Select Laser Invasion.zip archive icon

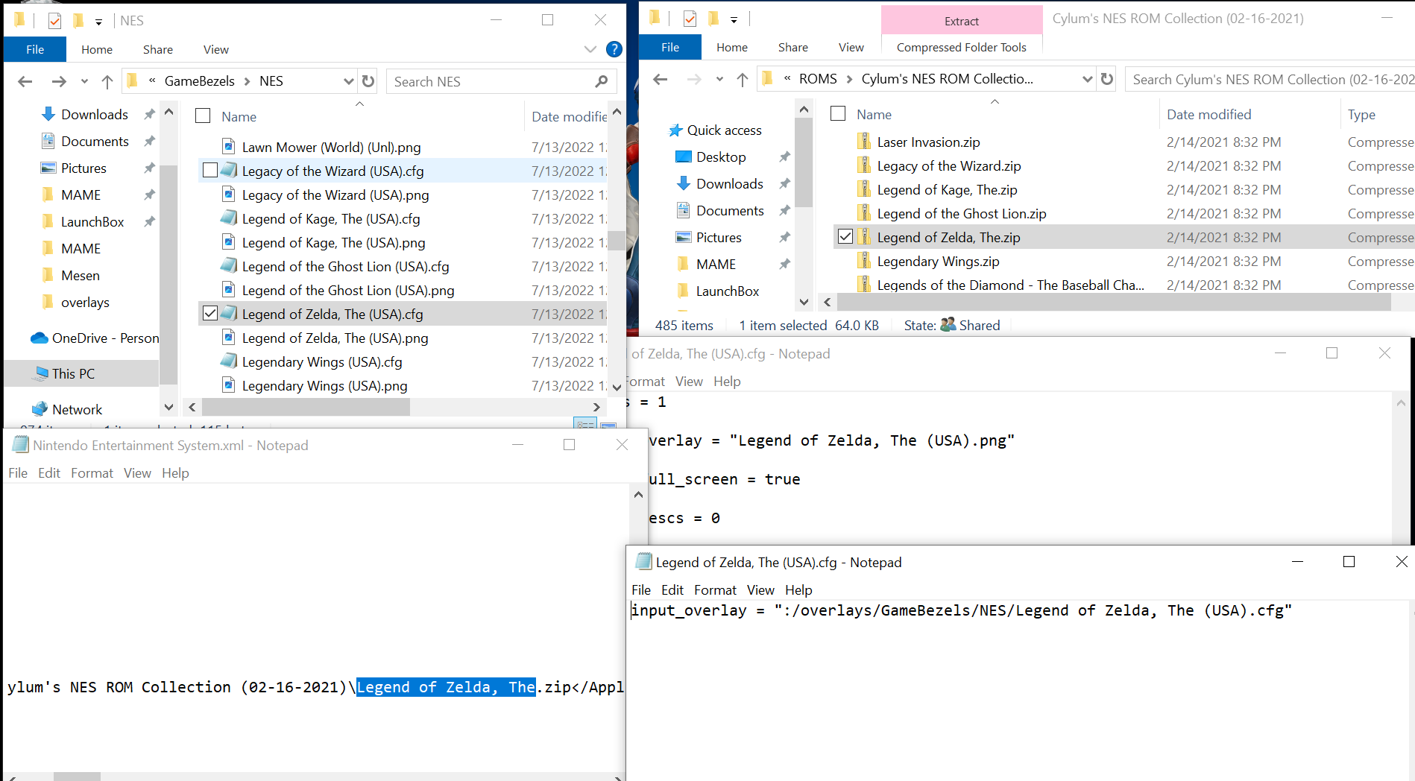[x=864, y=142]
